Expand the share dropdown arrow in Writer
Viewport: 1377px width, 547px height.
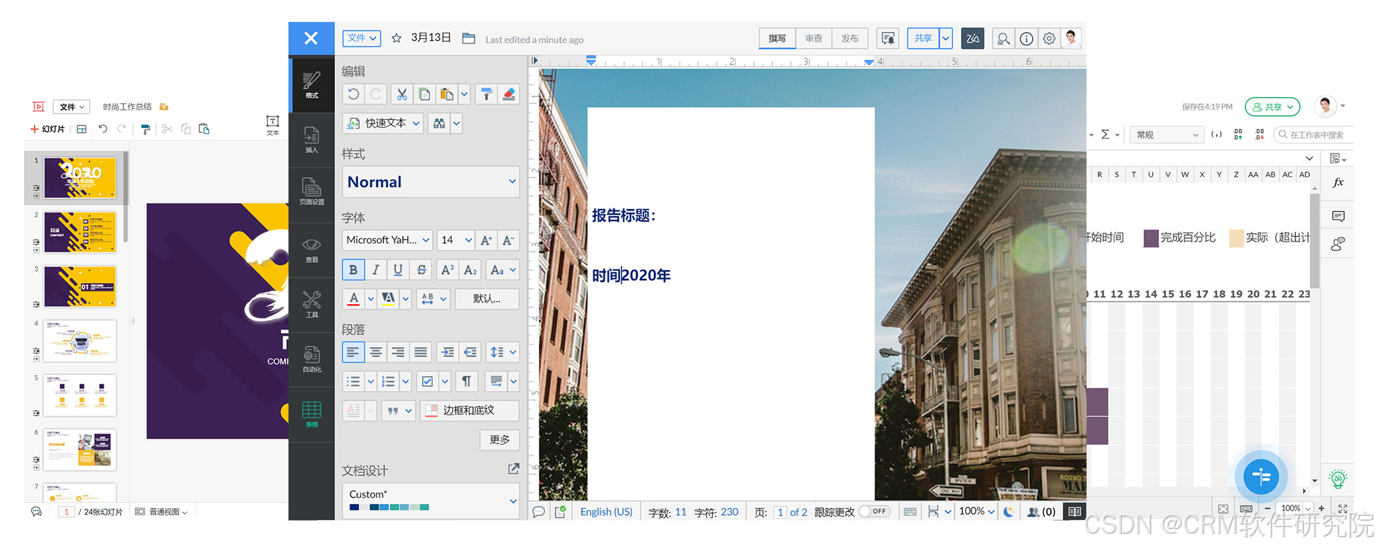point(946,39)
